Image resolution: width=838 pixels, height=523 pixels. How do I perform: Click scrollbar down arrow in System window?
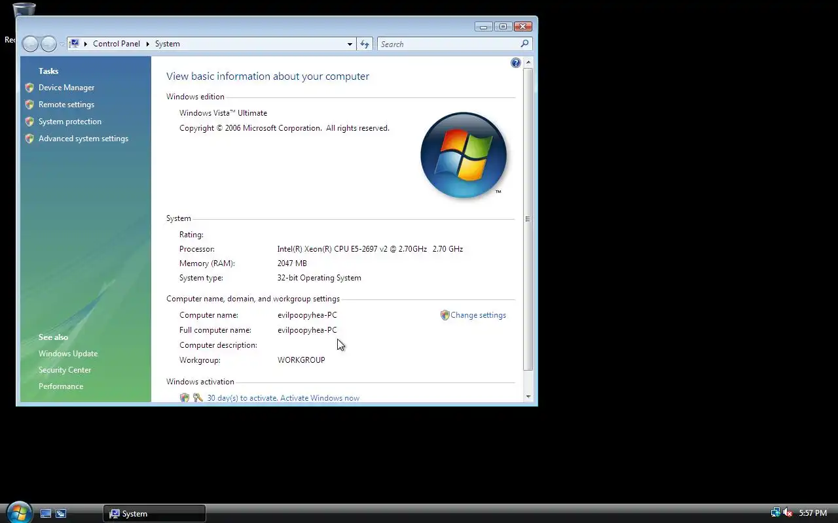528,397
